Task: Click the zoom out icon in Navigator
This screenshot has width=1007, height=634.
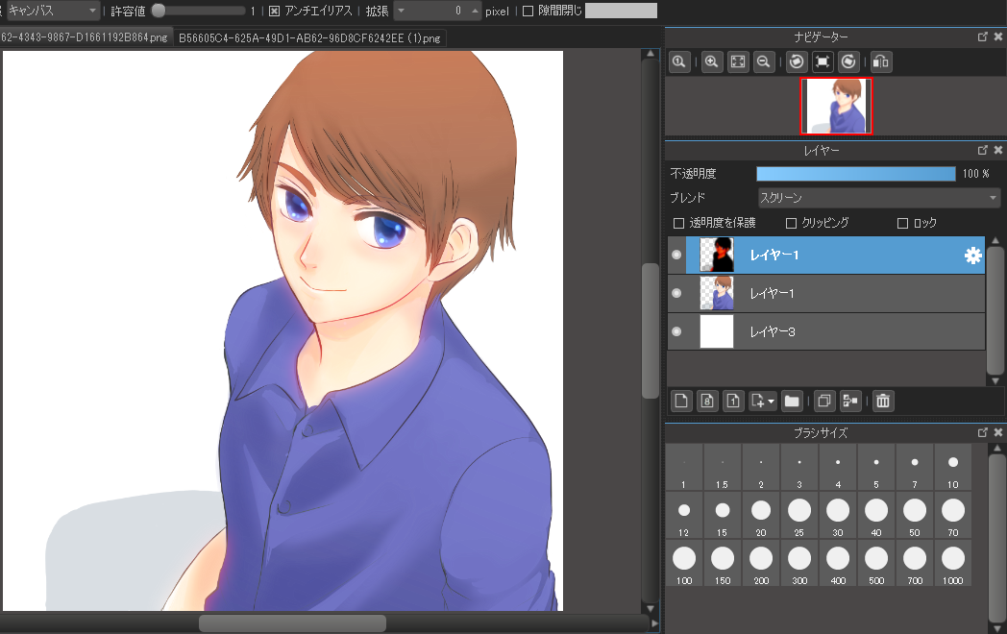Action: (x=765, y=61)
